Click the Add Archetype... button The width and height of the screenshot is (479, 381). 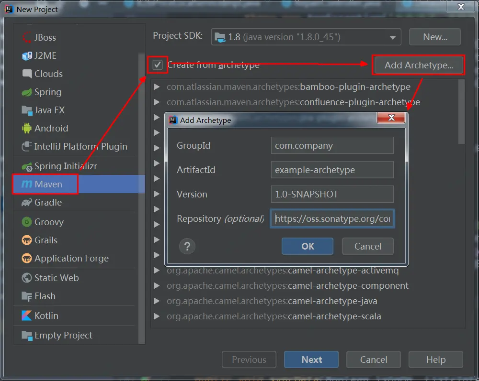419,65
